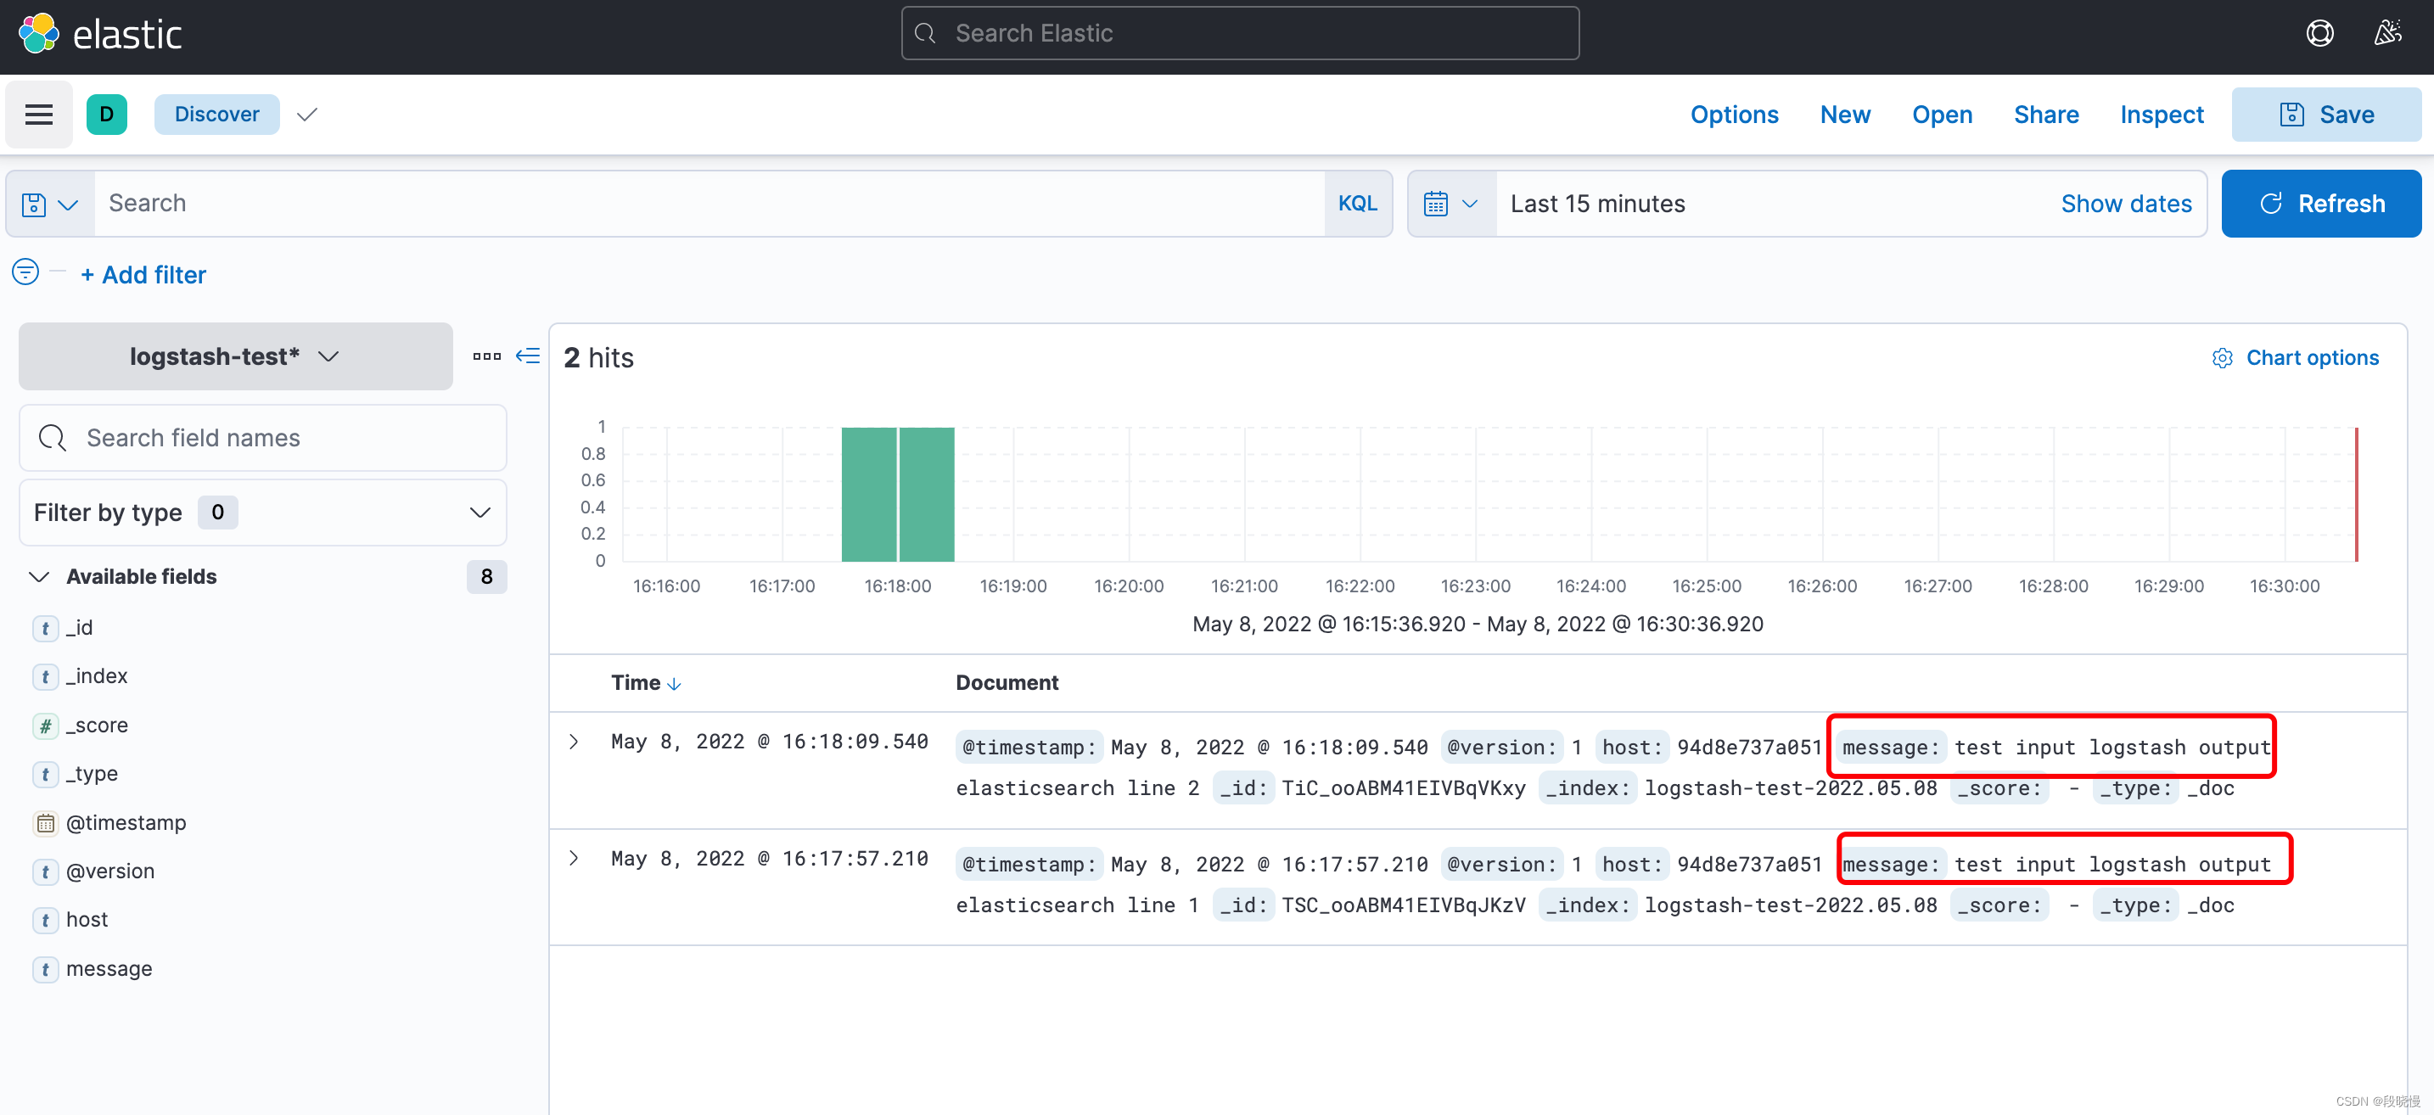Click the host field name
2434x1115 pixels.
(x=87, y=921)
